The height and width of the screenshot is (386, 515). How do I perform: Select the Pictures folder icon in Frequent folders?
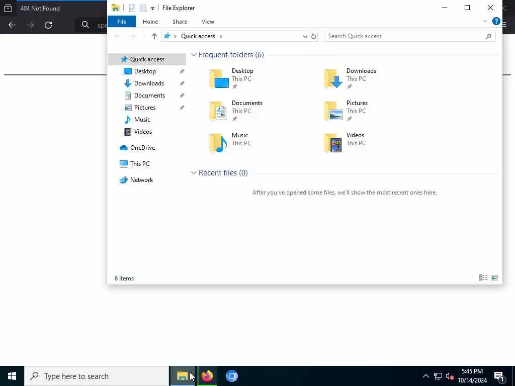333,111
